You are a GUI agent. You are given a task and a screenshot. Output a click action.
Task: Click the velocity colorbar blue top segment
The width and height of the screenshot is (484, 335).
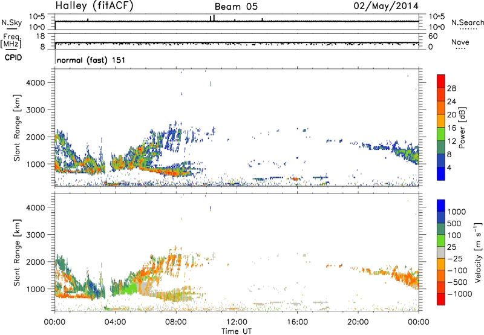tap(441, 206)
